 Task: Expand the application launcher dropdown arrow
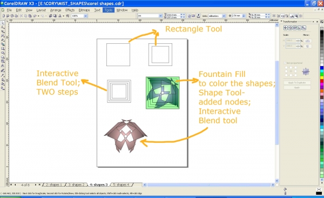(63, 16)
